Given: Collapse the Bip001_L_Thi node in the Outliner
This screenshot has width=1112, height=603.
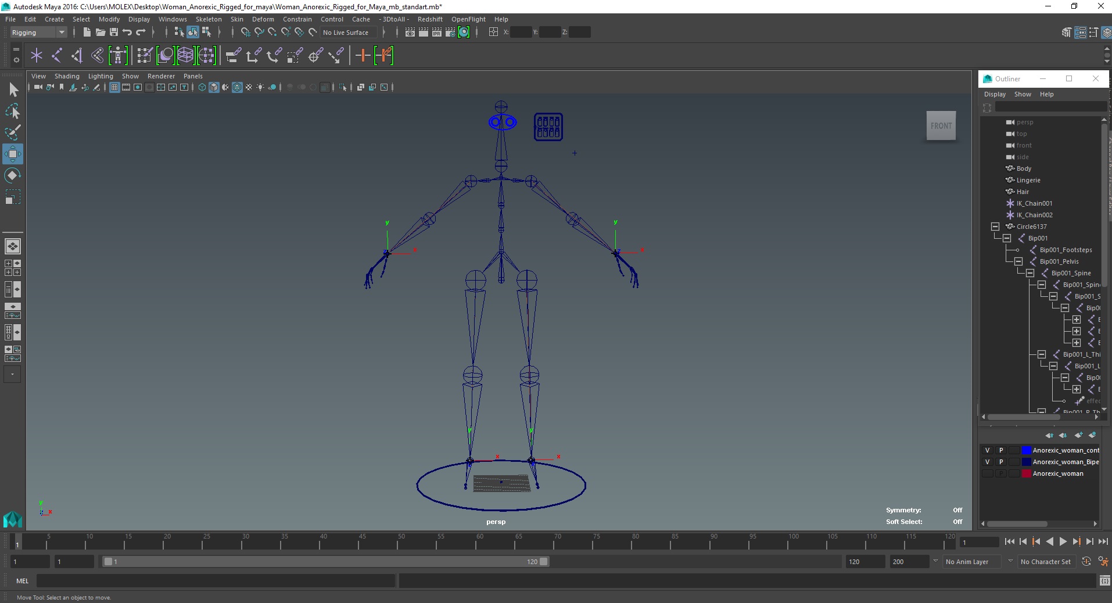Looking at the screenshot, I should pos(1042,354).
